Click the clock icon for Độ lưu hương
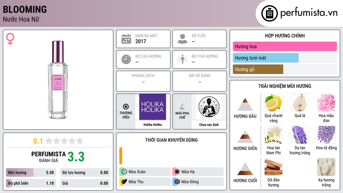Image resolution: width=343 pixels, height=193 pixels. [126, 59]
